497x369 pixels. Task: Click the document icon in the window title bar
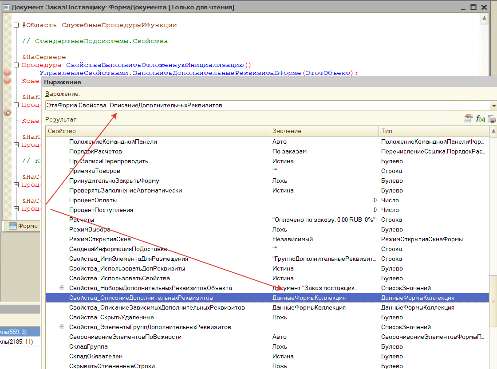(6, 7)
